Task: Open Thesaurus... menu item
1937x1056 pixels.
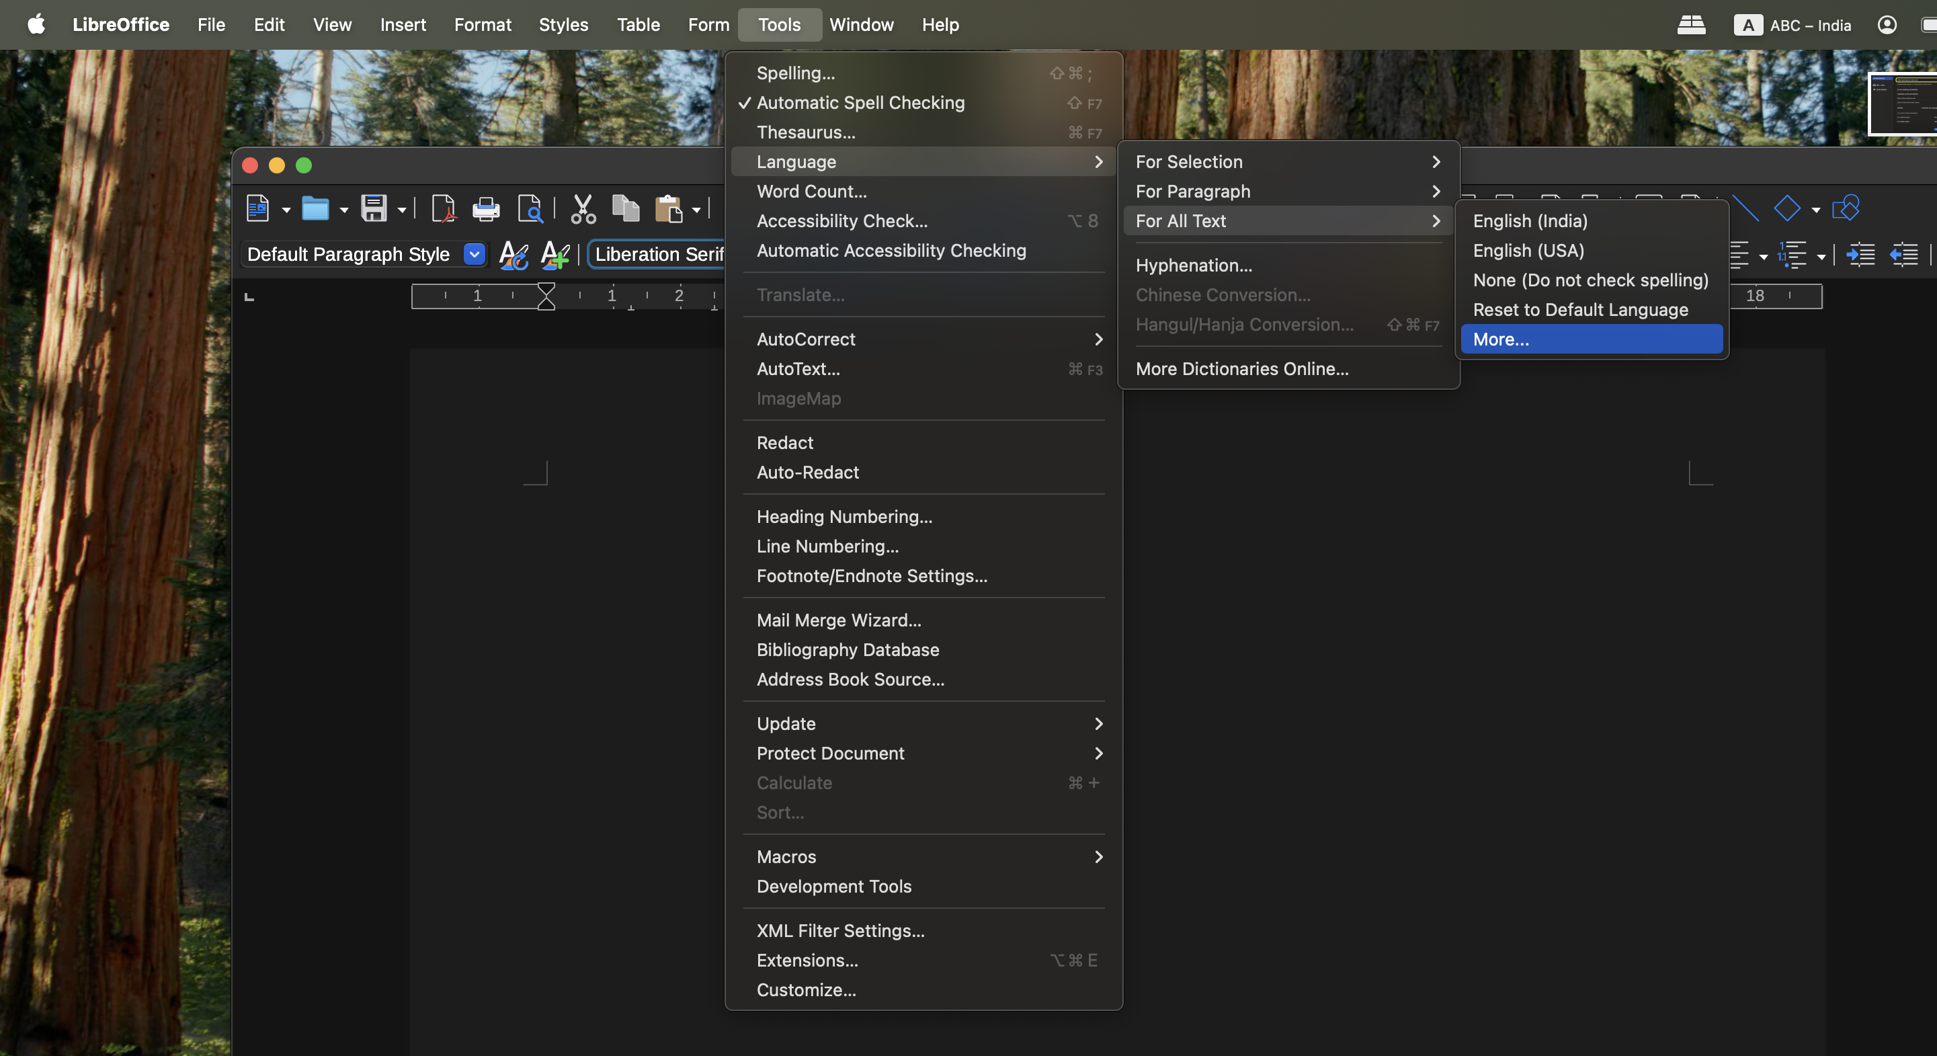Action: click(923, 132)
